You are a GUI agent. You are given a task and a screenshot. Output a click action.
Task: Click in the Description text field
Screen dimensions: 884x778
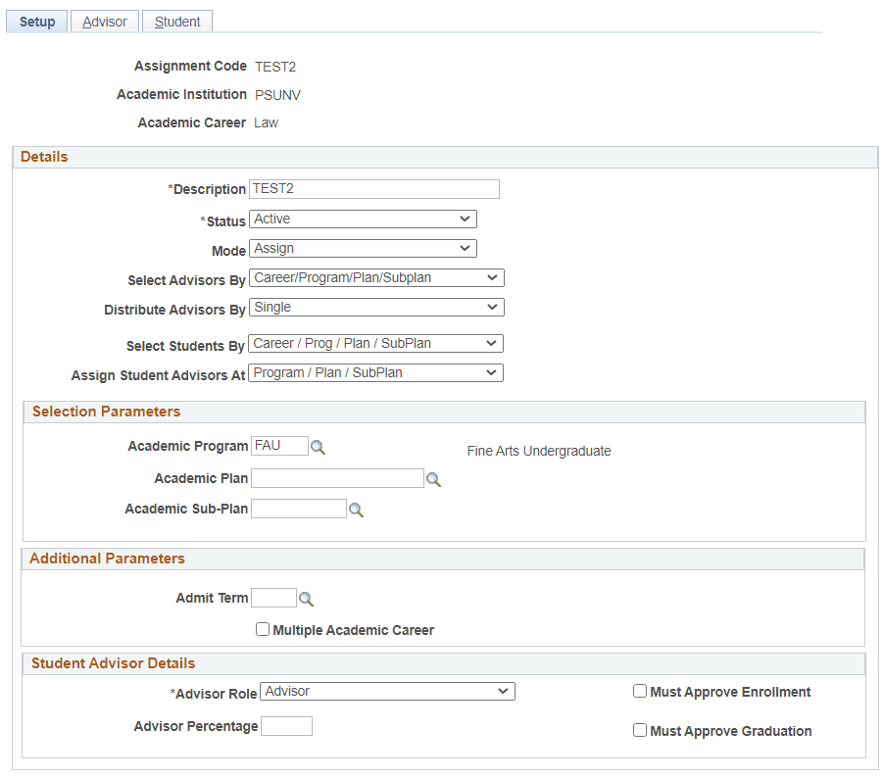(373, 188)
